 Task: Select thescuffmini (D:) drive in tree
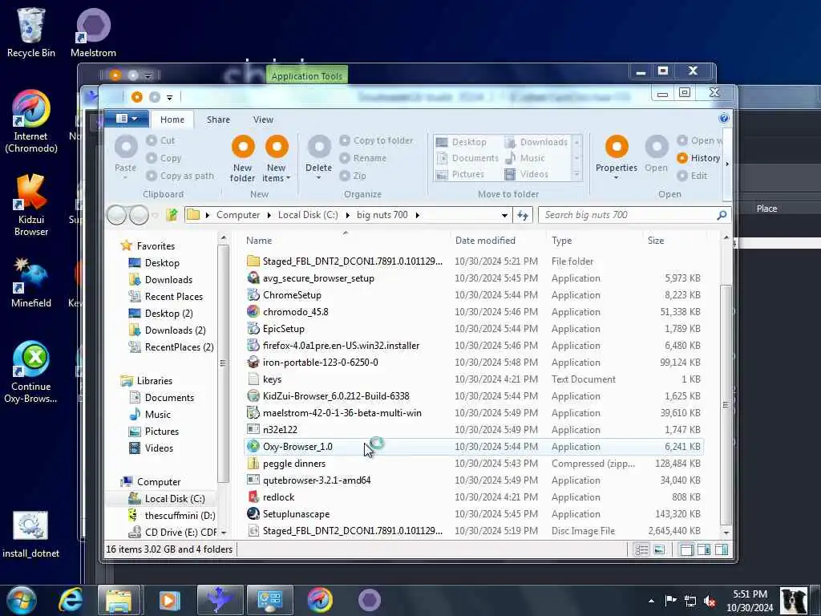pyautogui.click(x=172, y=516)
